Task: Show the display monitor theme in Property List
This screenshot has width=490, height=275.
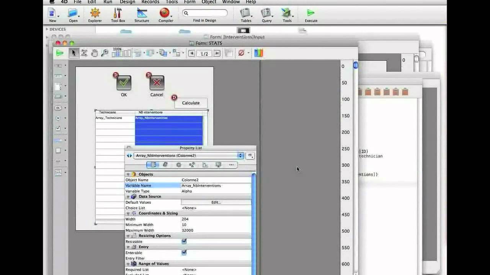Action: [218, 165]
